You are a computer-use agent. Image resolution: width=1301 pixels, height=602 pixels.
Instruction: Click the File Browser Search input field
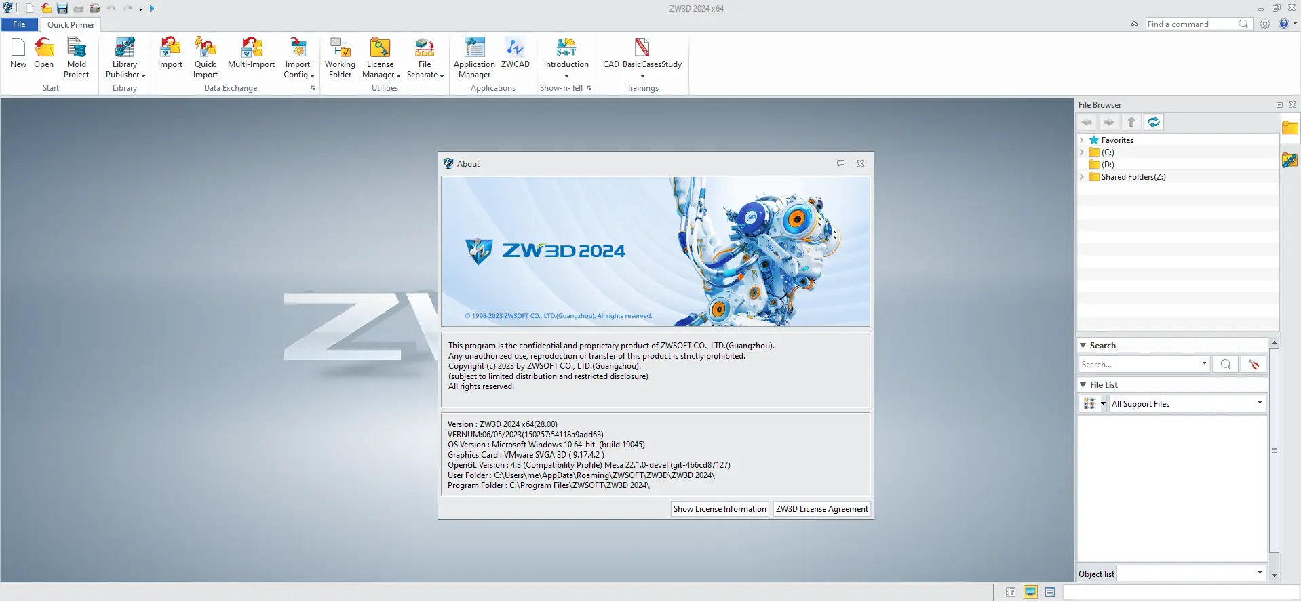click(1140, 364)
